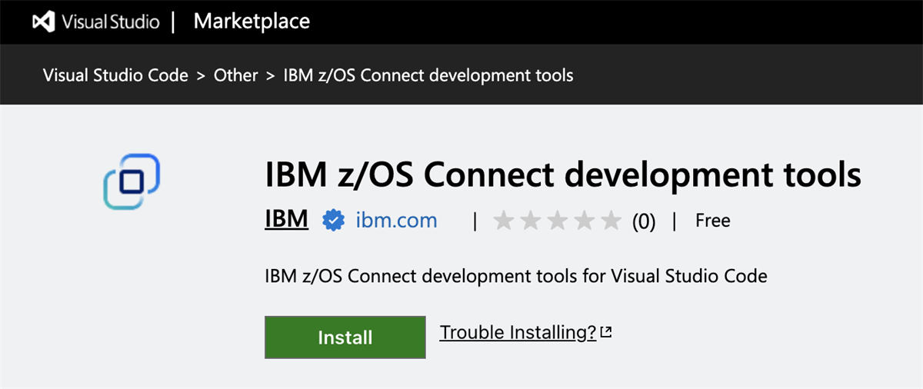Click the extension description text
The image size is (923, 389).
(x=516, y=276)
